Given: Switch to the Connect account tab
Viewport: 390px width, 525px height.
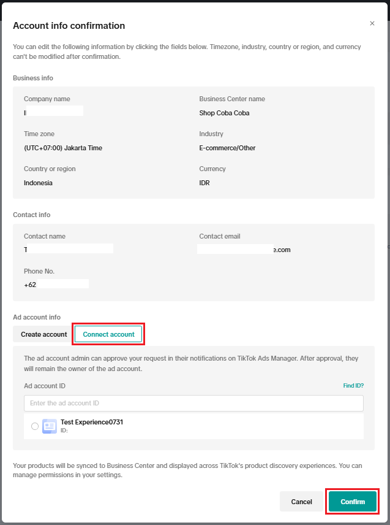Looking at the screenshot, I should 108,334.
